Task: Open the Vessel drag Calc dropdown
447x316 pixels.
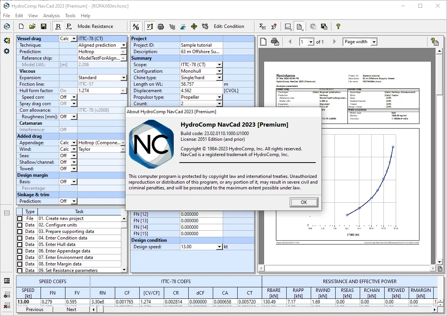Action: [74, 39]
